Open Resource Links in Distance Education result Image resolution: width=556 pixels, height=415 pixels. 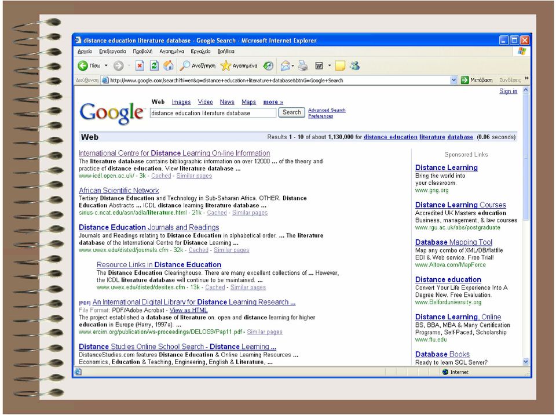point(159,265)
